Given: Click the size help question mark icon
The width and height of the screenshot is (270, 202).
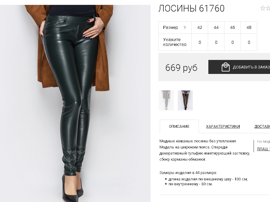Looking at the screenshot, I should (x=185, y=28).
